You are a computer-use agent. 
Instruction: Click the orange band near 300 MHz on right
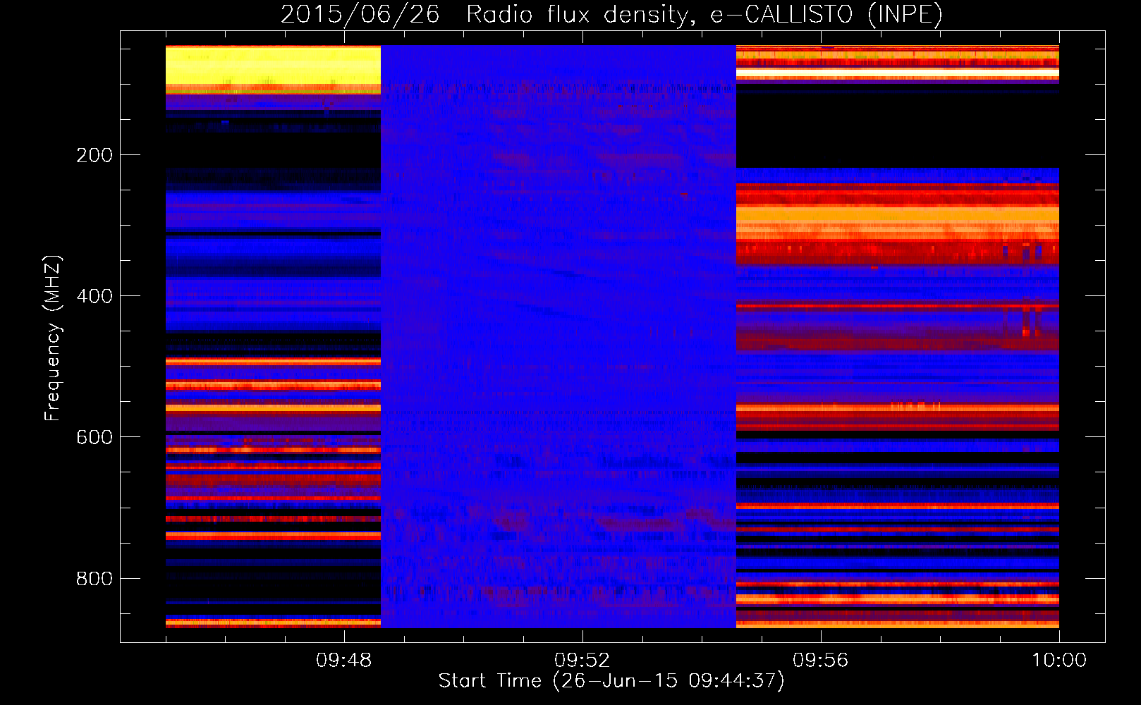click(x=897, y=215)
